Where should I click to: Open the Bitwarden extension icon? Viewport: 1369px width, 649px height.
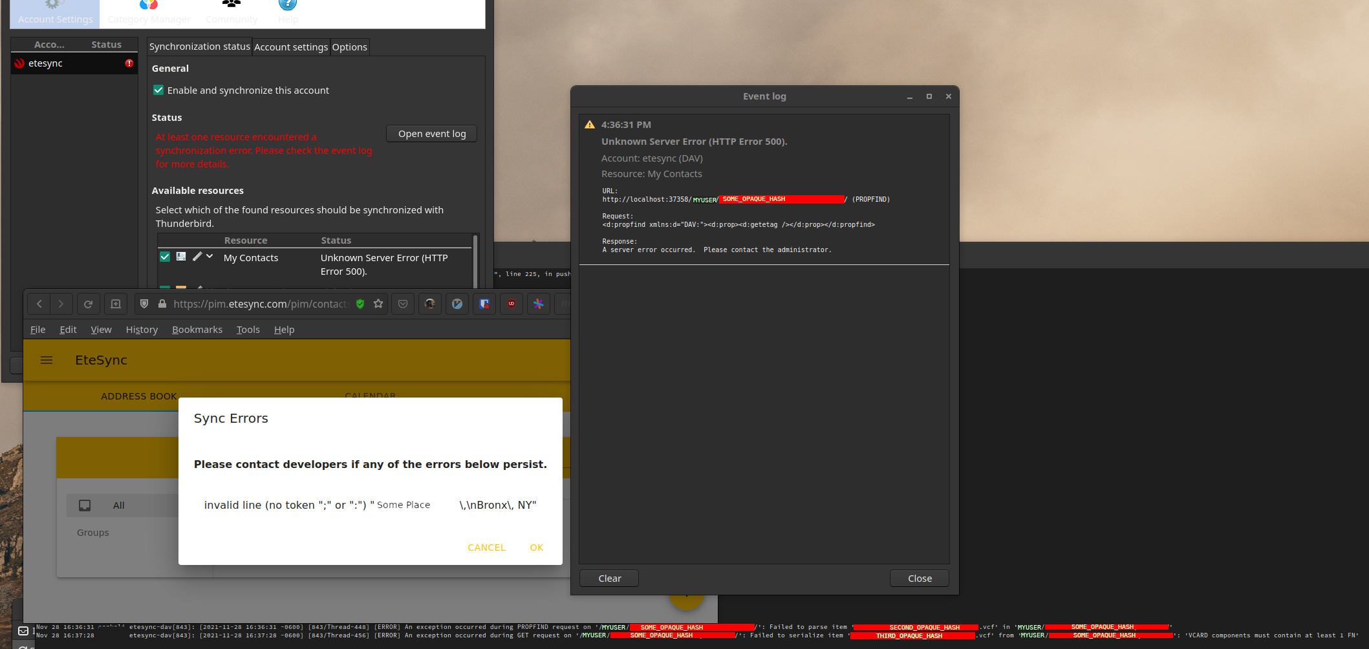tap(484, 304)
